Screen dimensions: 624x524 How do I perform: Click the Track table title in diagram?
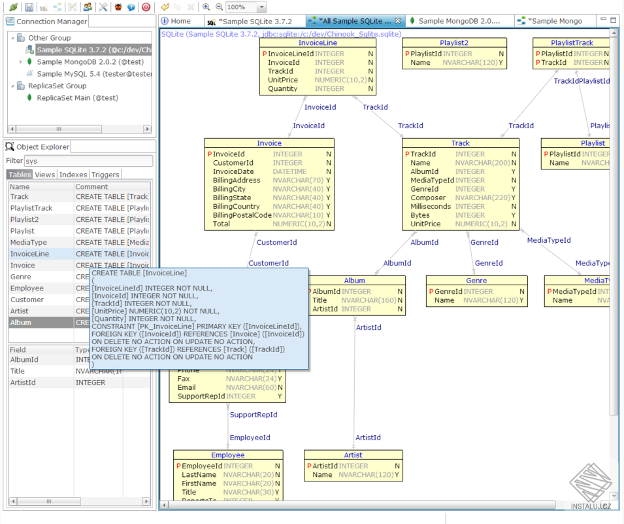[461, 143]
